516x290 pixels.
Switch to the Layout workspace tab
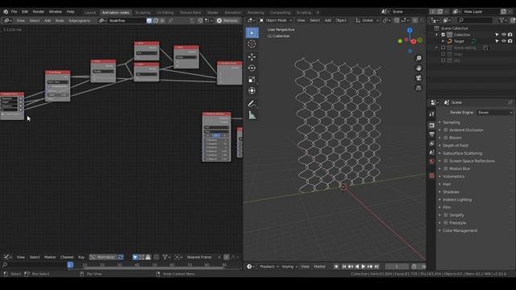pyautogui.click(x=89, y=13)
